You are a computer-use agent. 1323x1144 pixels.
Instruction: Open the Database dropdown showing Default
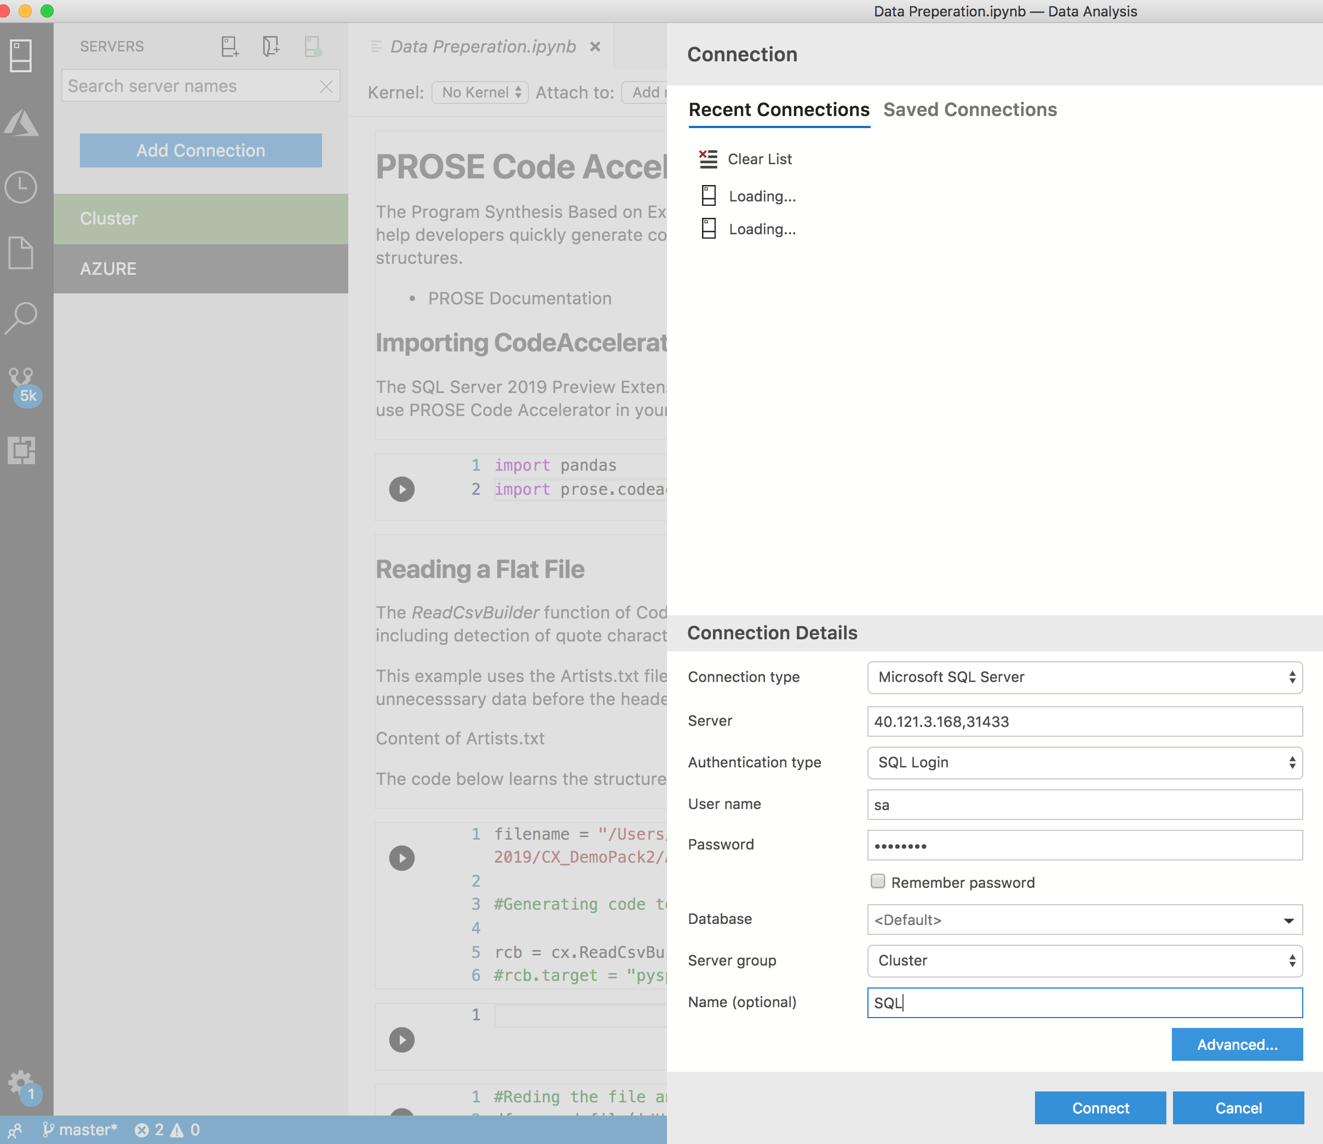pyautogui.click(x=1084, y=920)
